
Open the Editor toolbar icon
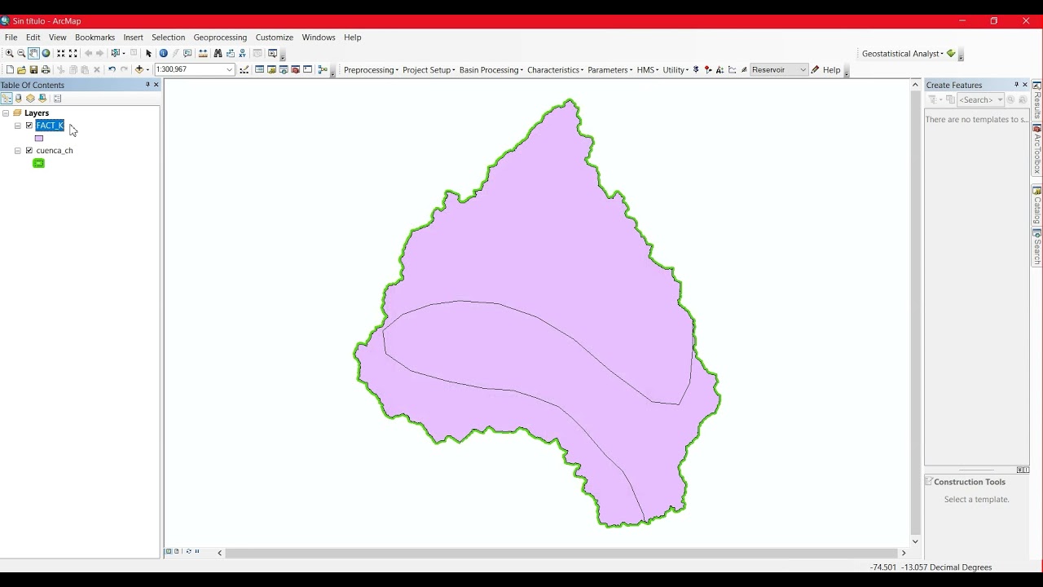[x=244, y=70]
